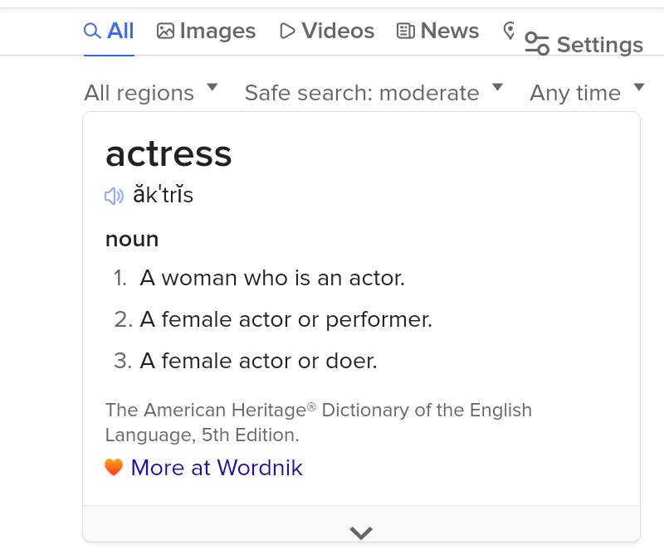Click the play icon beside Videos
The width and height of the screenshot is (664, 554).
(x=287, y=31)
